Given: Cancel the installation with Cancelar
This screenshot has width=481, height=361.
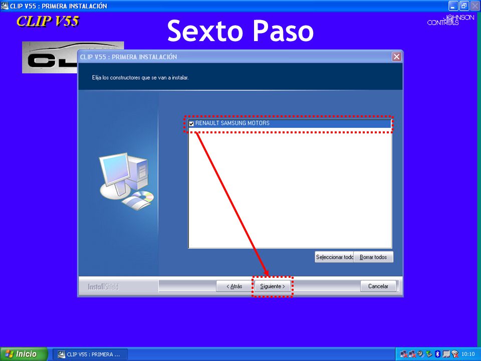Looking at the screenshot, I should click(378, 286).
